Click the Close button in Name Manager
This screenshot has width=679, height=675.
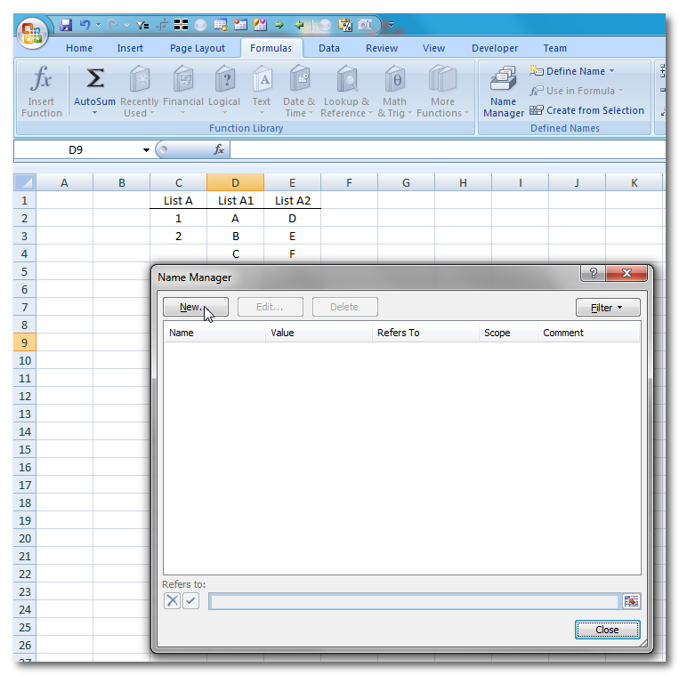tap(607, 630)
